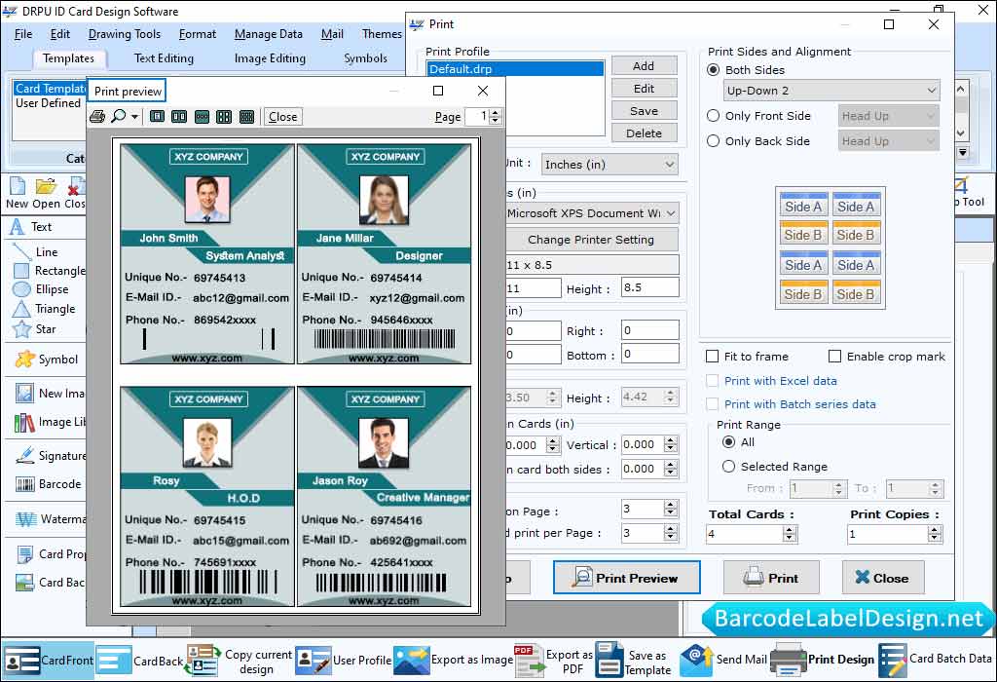The width and height of the screenshot is (997, 682).
Task: Select the Ellipse drawing tool
Action: pyautogui.click(x=41, y=289)
